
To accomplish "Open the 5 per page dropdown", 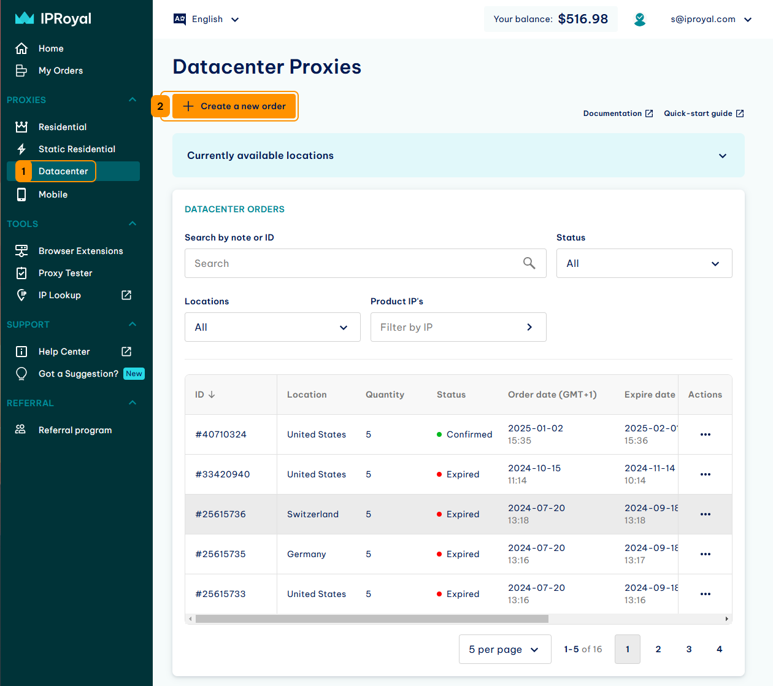I will pos(505,649).
